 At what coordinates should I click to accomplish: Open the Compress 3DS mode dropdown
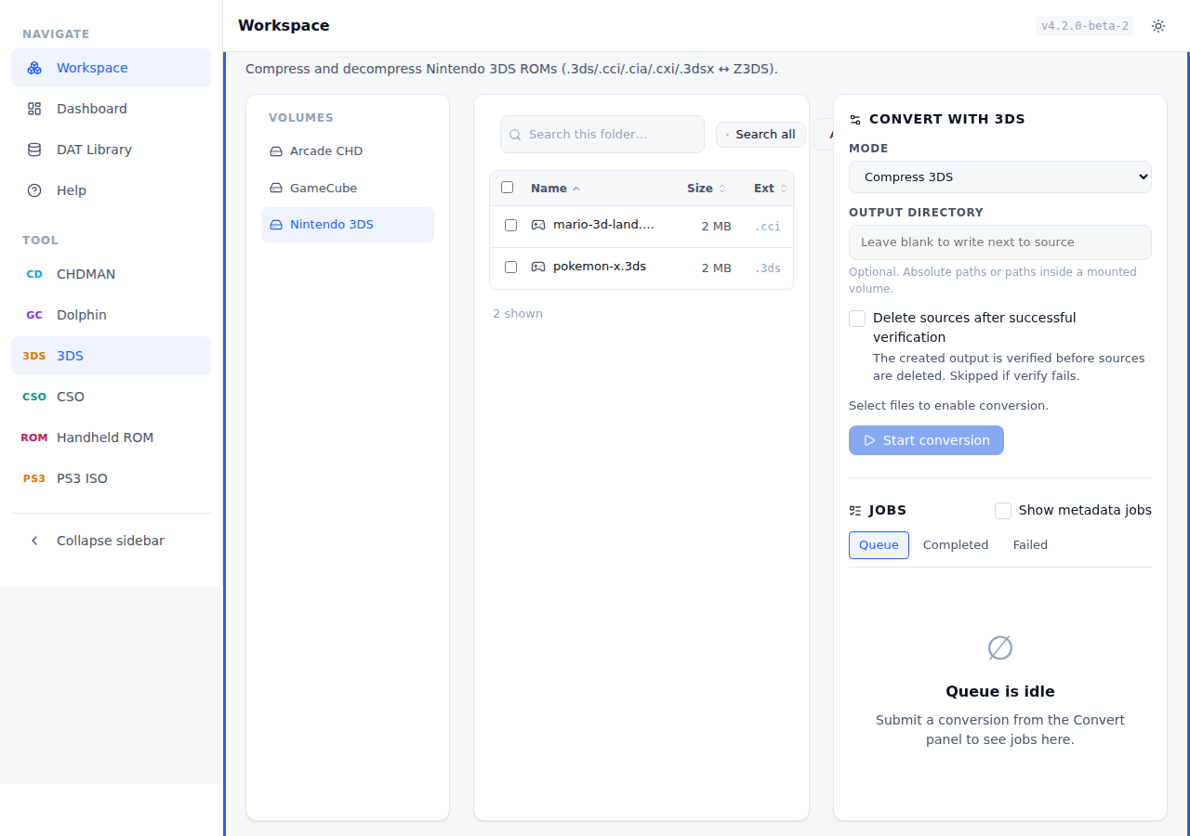pos(1000,177)
